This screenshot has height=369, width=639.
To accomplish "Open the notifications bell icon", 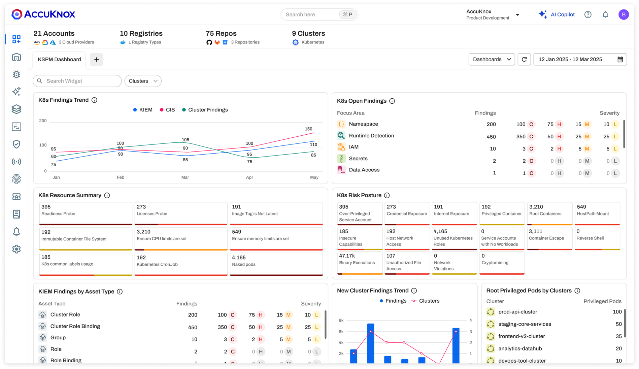I will click(x=605, y=14).
